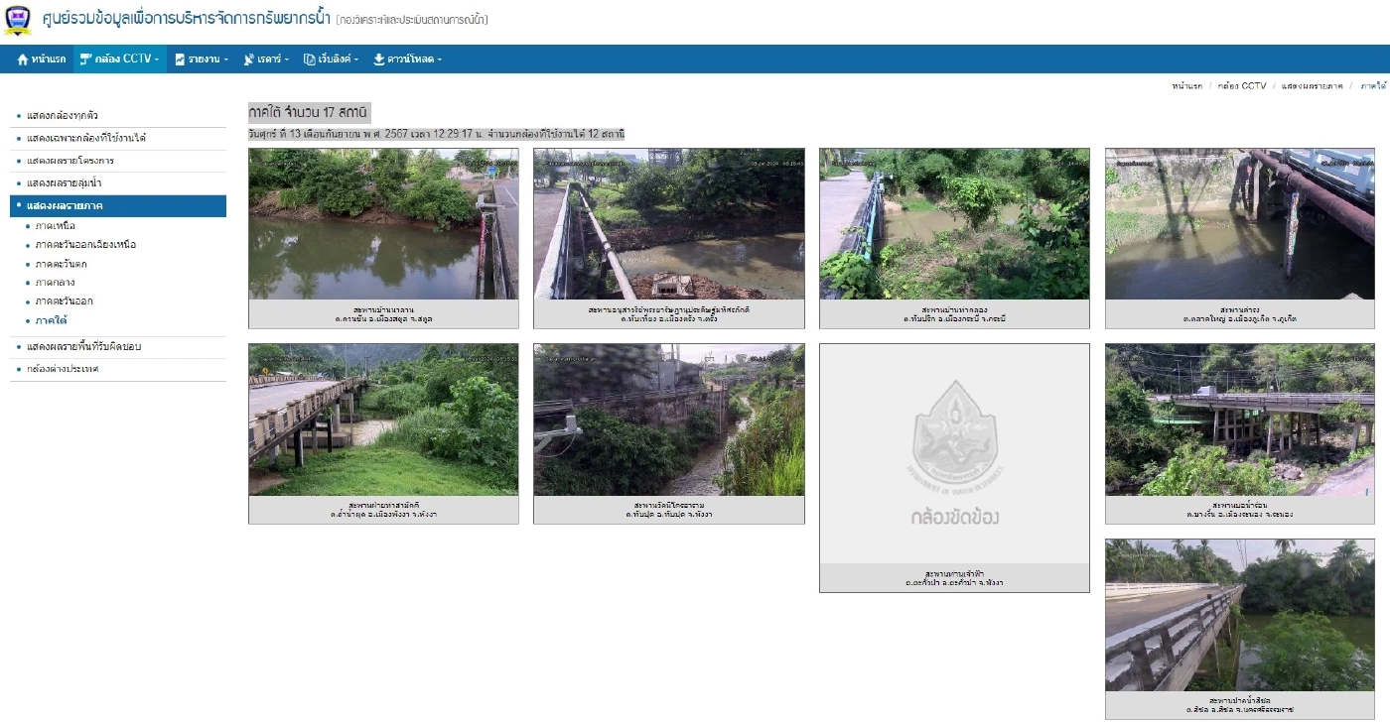Image resolution: width=1390 pixels, height=722 pixels.
Task: Click the copy icon beside เว็บลิงค์
Action: (309, 60)
